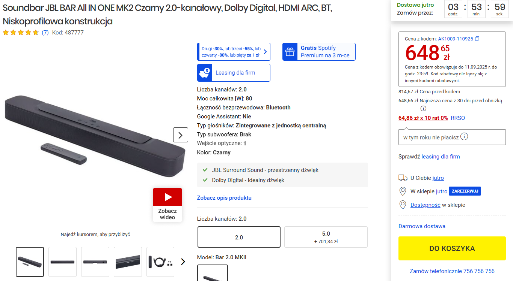The height and width of the screenshot is (281, 513).
Task: Copy the discount code AK1009-110925
Action: coord(477,39)
